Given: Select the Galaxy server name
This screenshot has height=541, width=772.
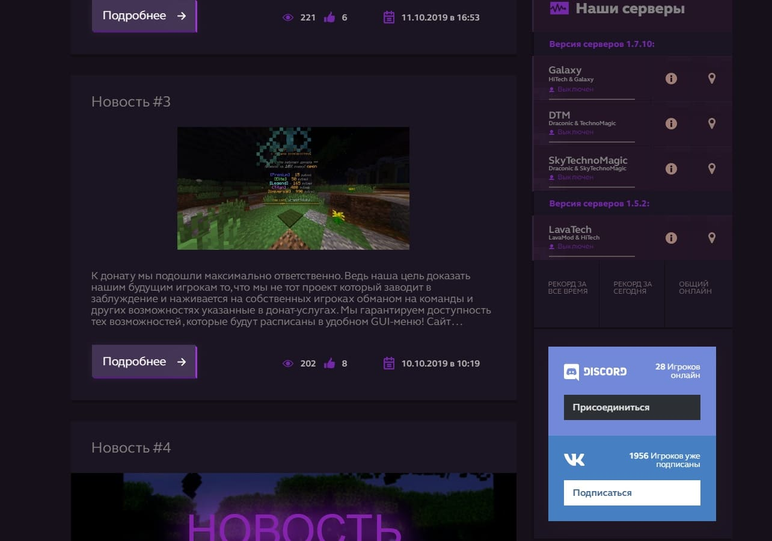Looking at the screenshot, I should 565,70.
